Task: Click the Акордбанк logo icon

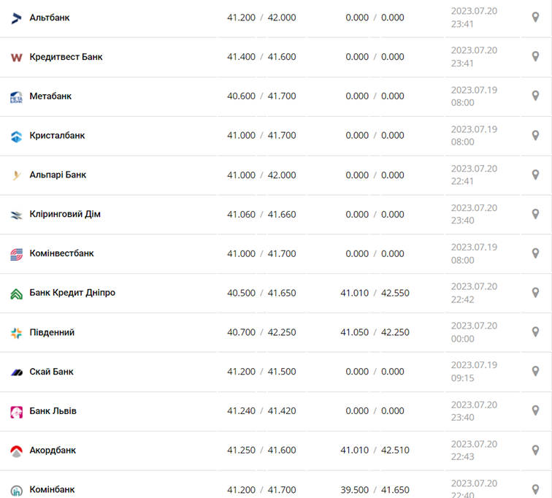Action: coord(16,451)
